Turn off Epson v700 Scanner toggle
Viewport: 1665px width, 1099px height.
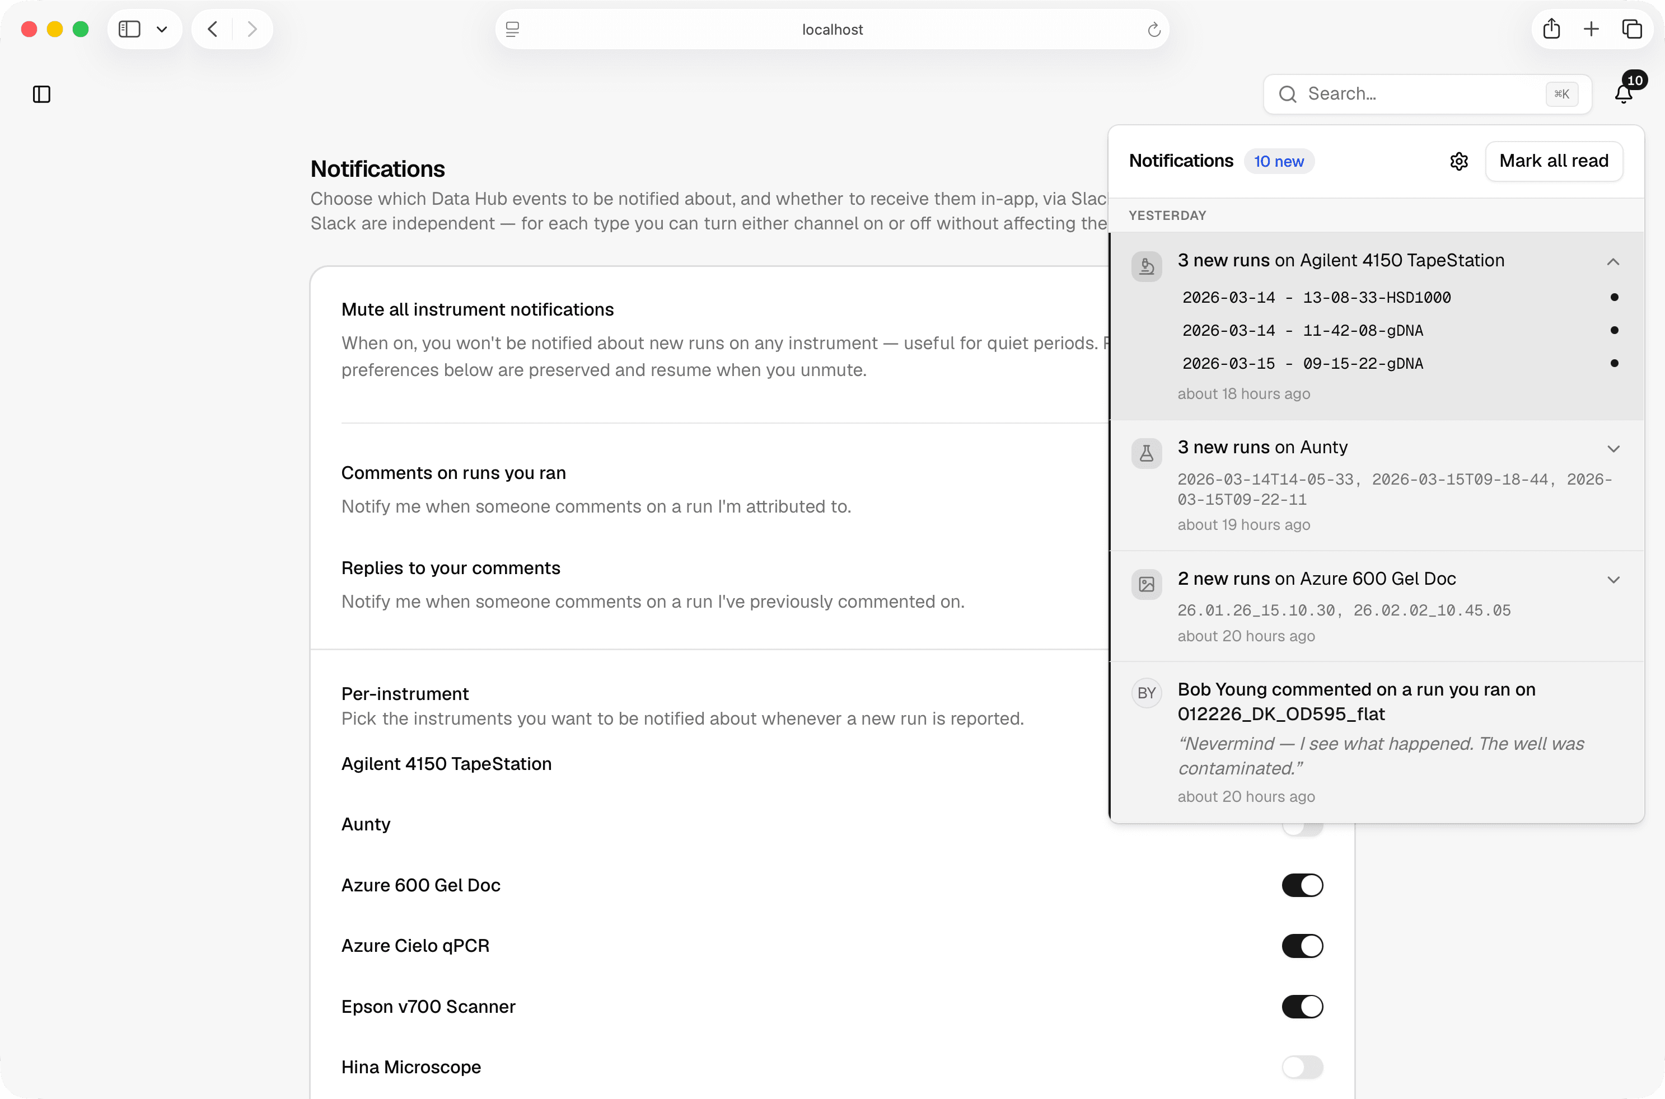tap(1303, 1007)
